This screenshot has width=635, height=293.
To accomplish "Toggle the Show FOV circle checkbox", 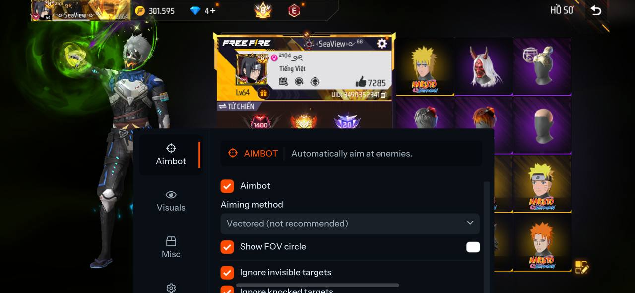I will [x=227, y=247].
